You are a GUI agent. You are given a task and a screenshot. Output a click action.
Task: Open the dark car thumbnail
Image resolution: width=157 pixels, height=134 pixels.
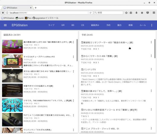coord(12,120)
